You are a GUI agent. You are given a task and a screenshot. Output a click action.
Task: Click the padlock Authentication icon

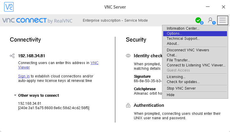[x=128, y=105]
